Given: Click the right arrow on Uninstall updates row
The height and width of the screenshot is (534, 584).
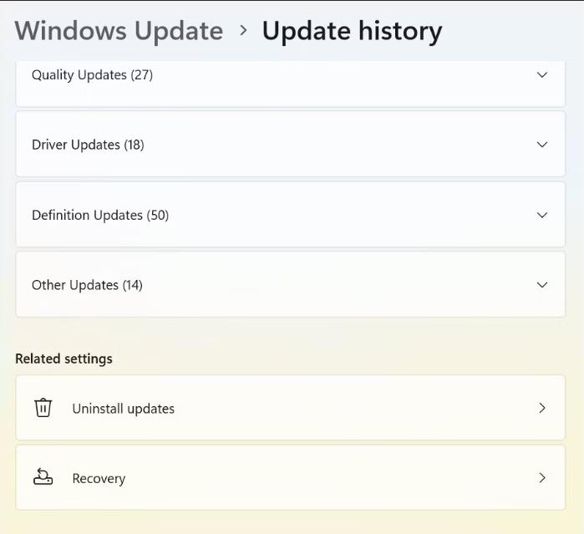Looking at the screenshot, I should coord(542,408).
